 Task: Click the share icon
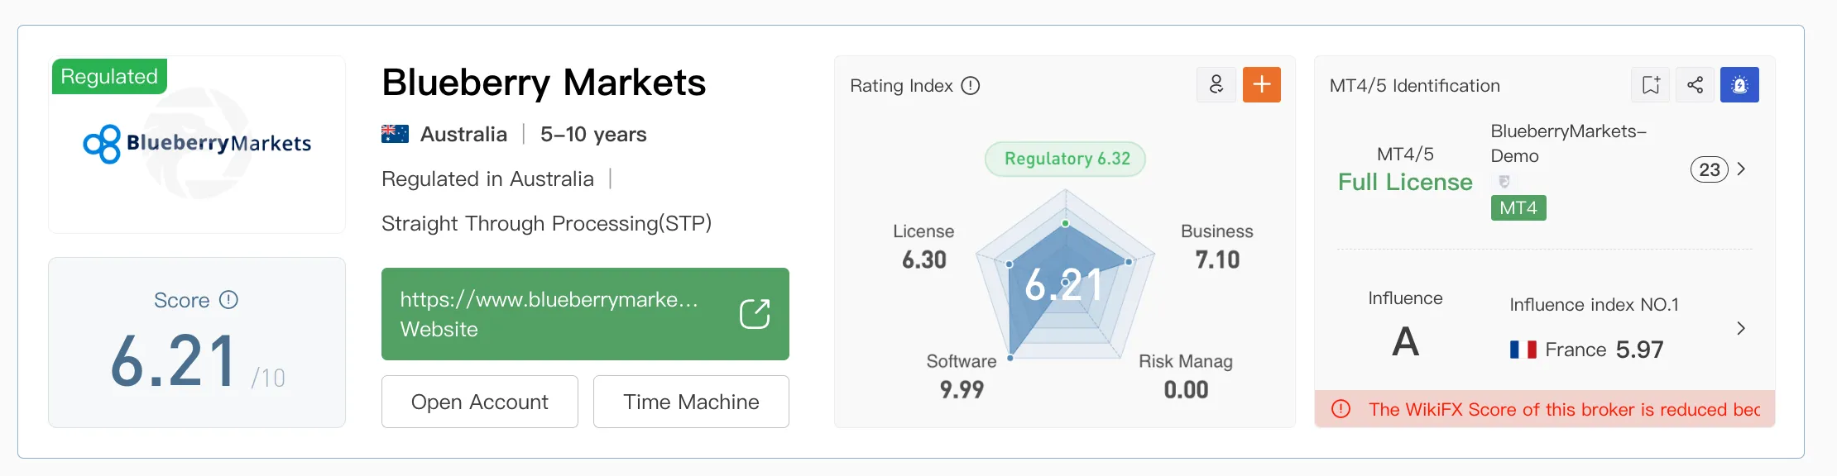pos(1695,84)
